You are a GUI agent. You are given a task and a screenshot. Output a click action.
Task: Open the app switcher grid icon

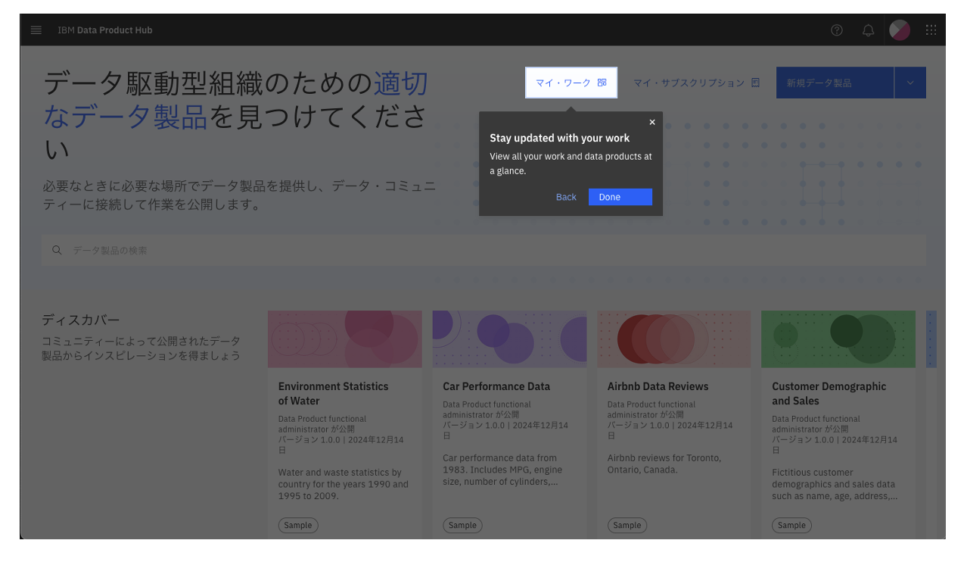pos(931,30)
